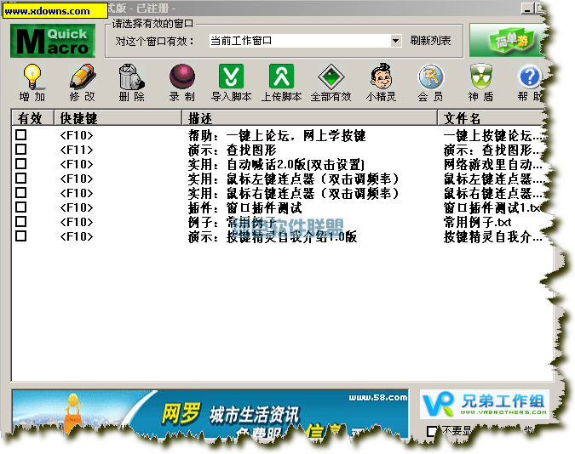Enable the 一键上论坛 script checkbox
The width and height of the screenshot is (575, 454).
tap(21, 134)
